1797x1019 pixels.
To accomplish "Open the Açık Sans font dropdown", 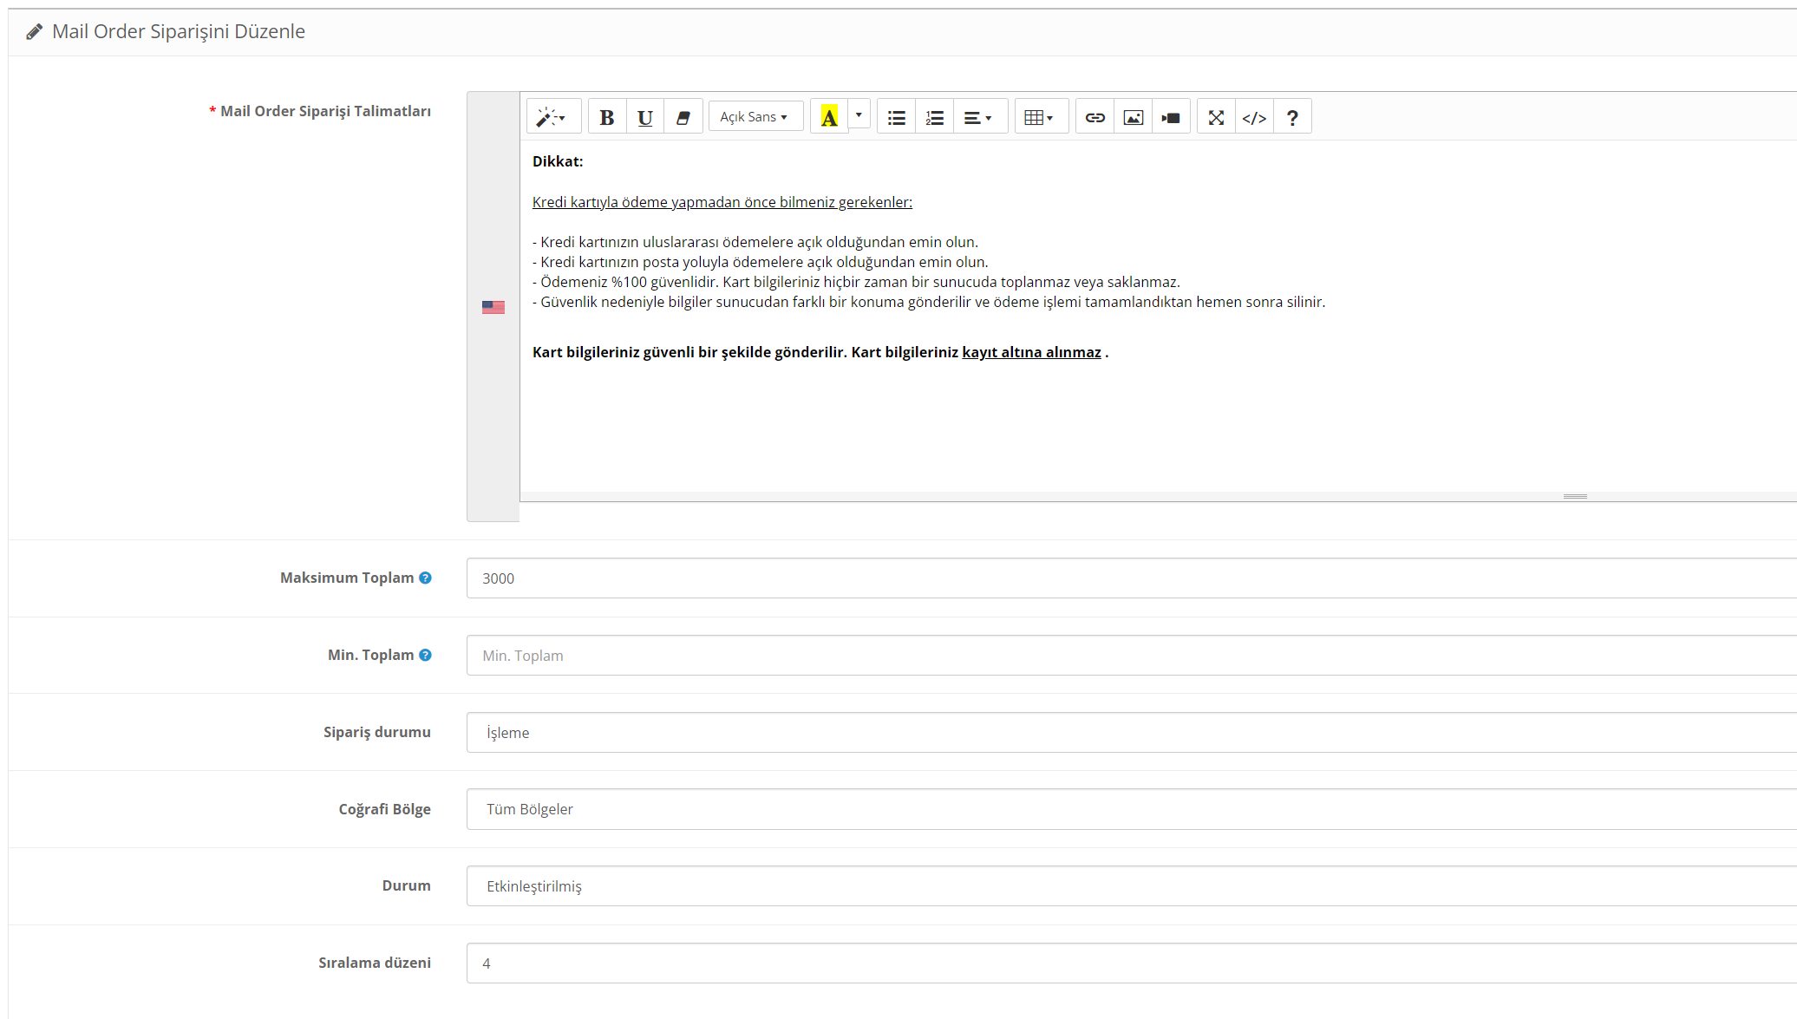I will click(x=754, y=117).
